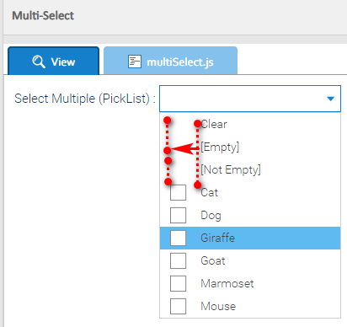Check the Mouse checkbox
Viewport: 347px width, 327px height.
tap(178, 306)
